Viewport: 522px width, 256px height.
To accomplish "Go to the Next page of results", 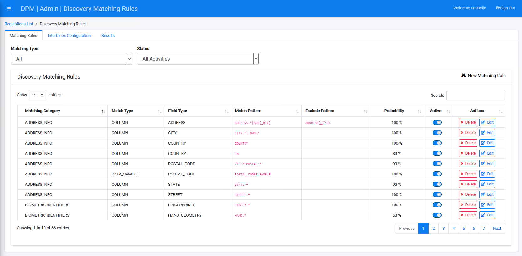I will coord(497,228).
